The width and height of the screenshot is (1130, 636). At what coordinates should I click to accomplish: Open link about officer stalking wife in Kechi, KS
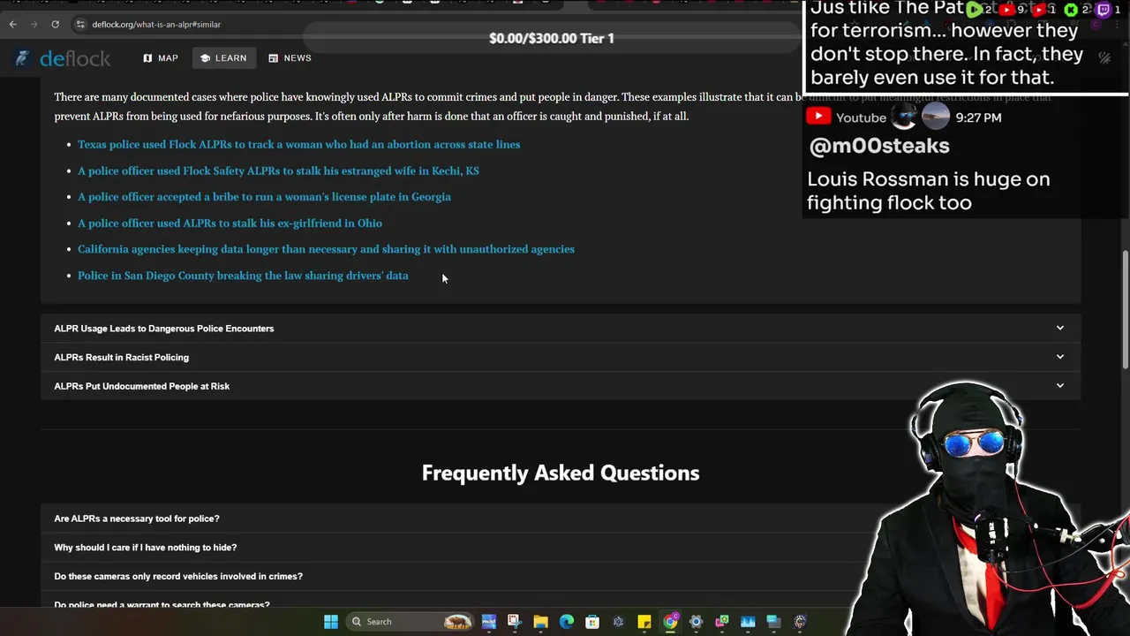click(x=278, y=170)
